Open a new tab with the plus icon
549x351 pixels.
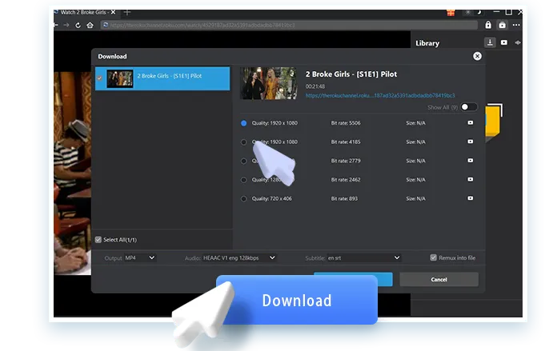[x=127, y=13]
